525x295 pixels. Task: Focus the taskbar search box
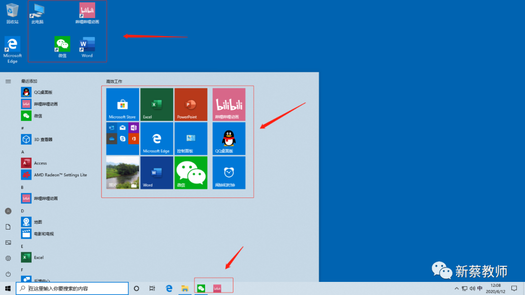pos(72,288)
